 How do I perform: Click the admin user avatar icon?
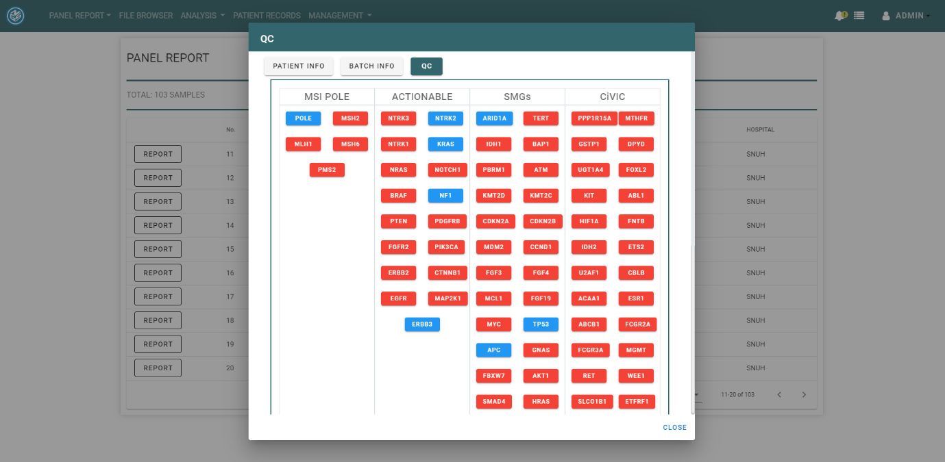click(886, 16)
